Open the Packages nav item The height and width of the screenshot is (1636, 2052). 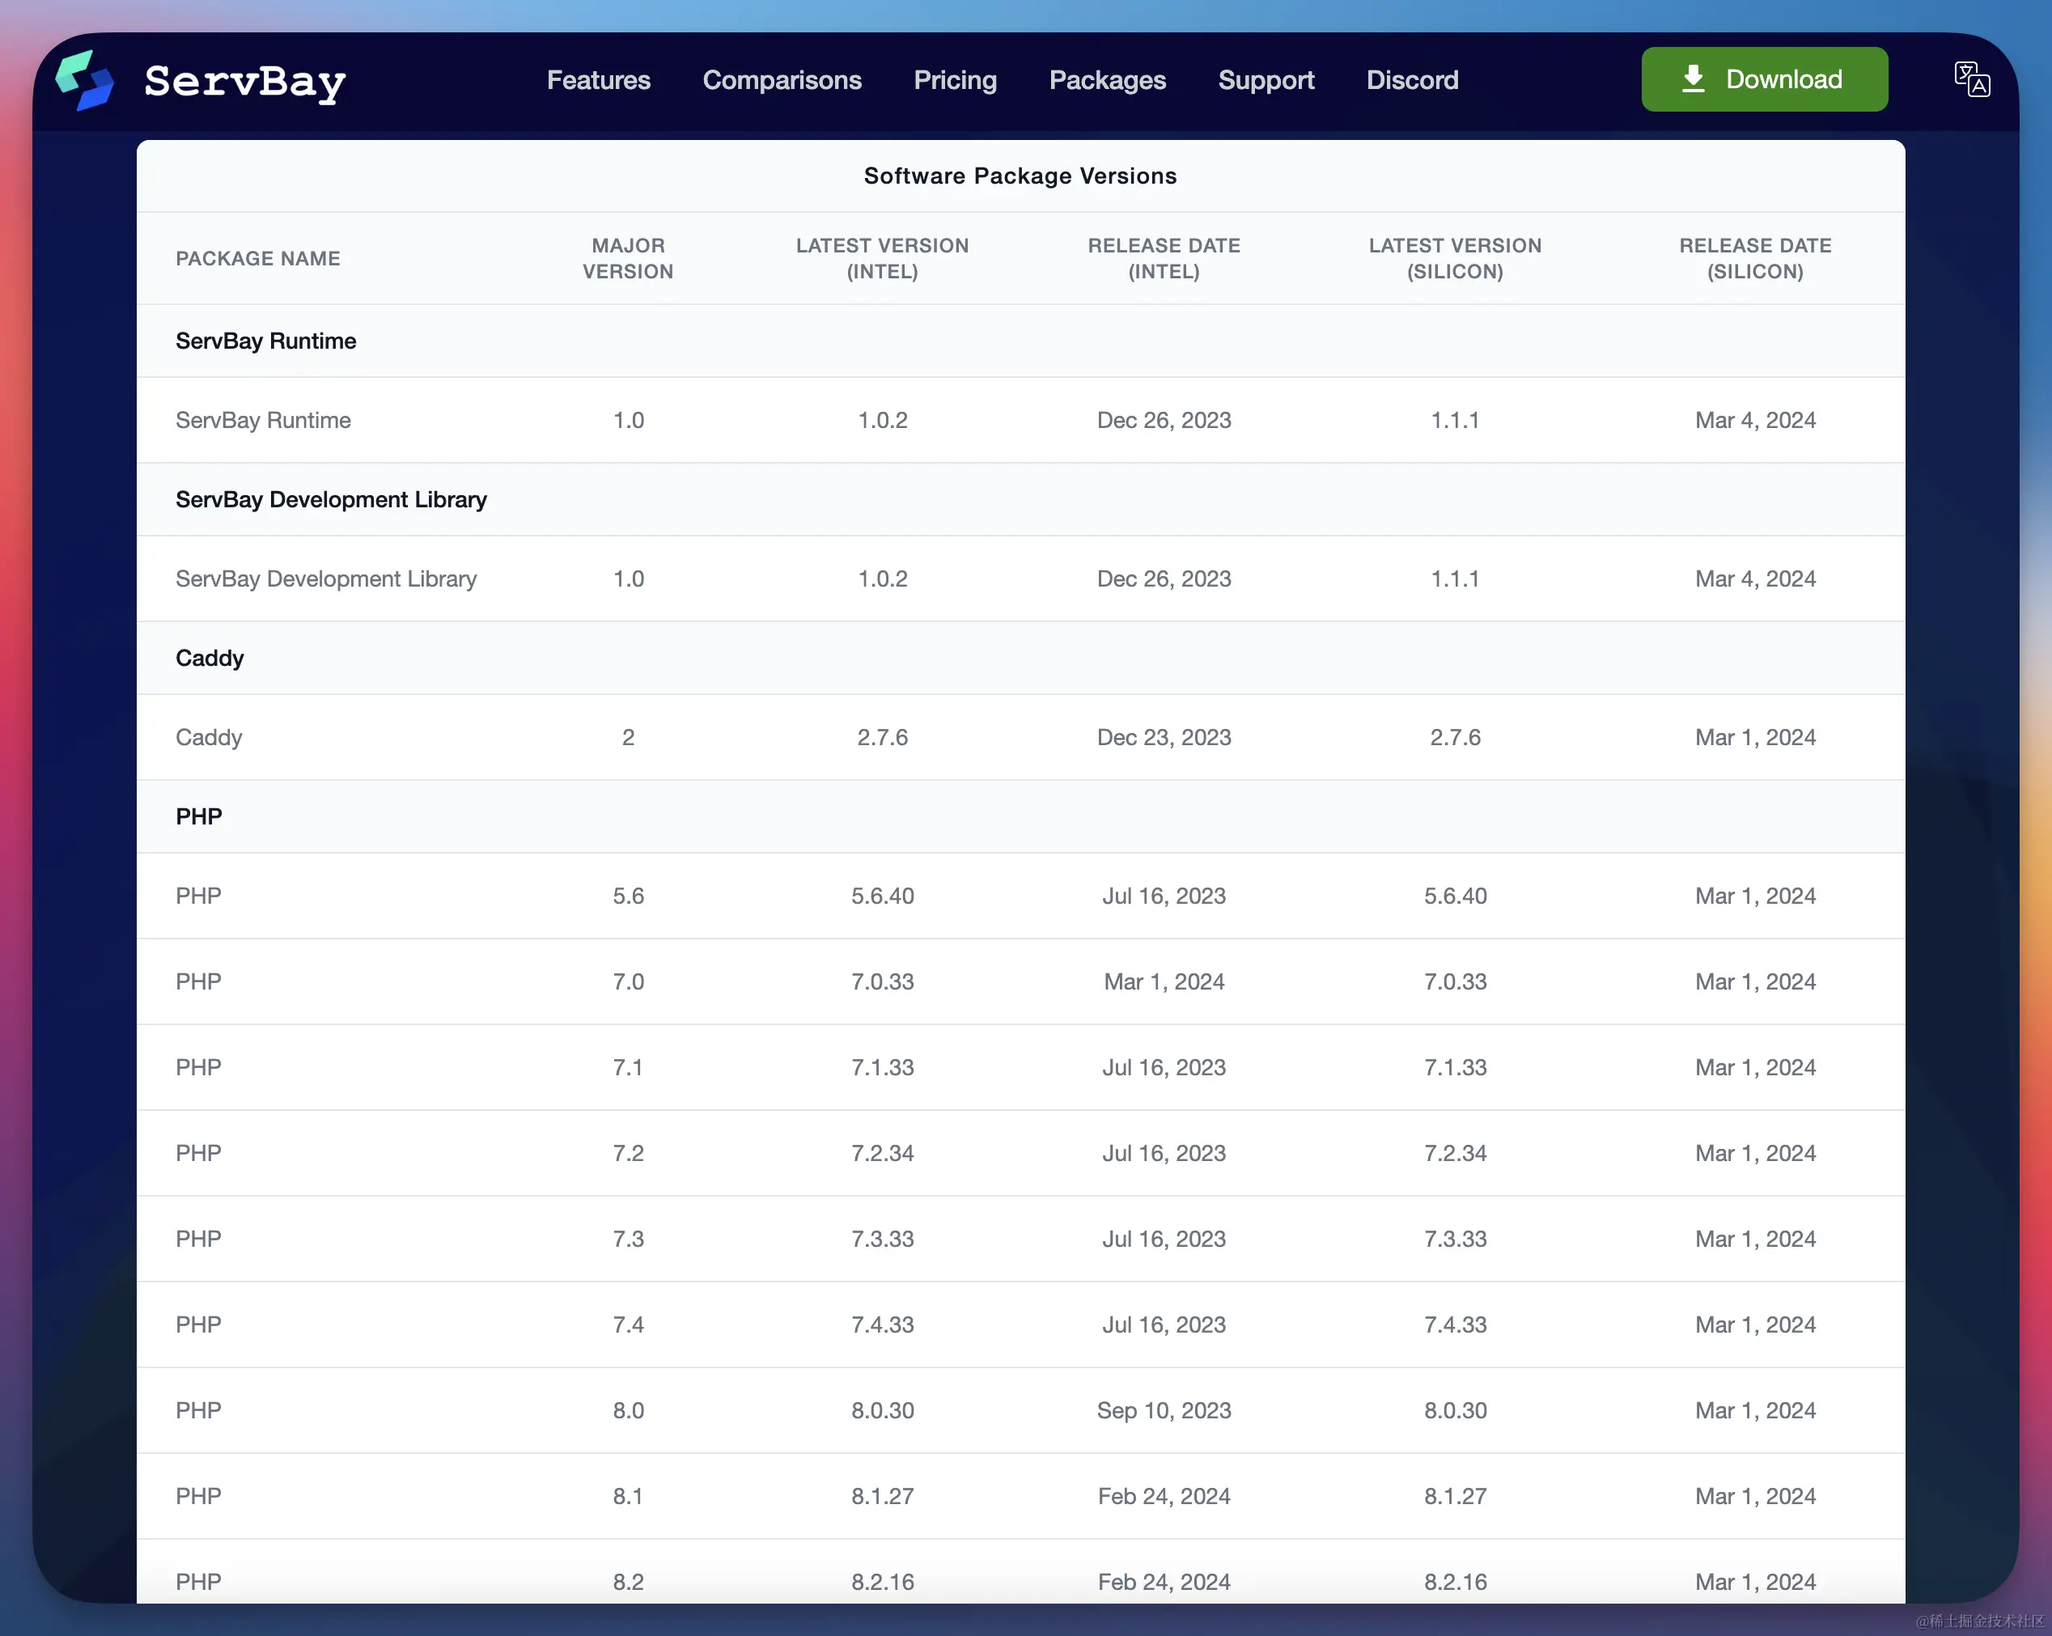1108,80
